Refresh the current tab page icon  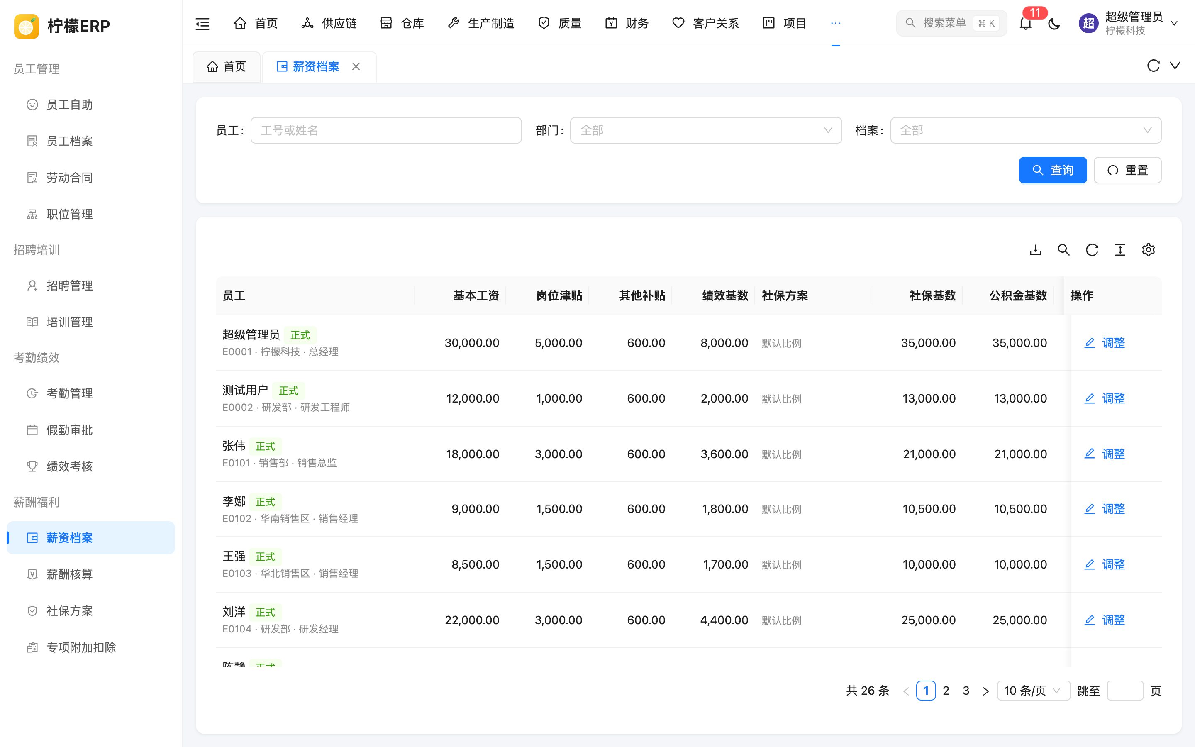1153,66
